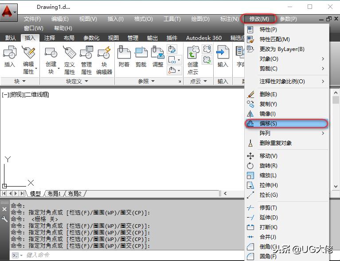The height and width of the screenshot is (261, 340).
Task: Select Properties (特性) in Modify menu
Action: 287,30
